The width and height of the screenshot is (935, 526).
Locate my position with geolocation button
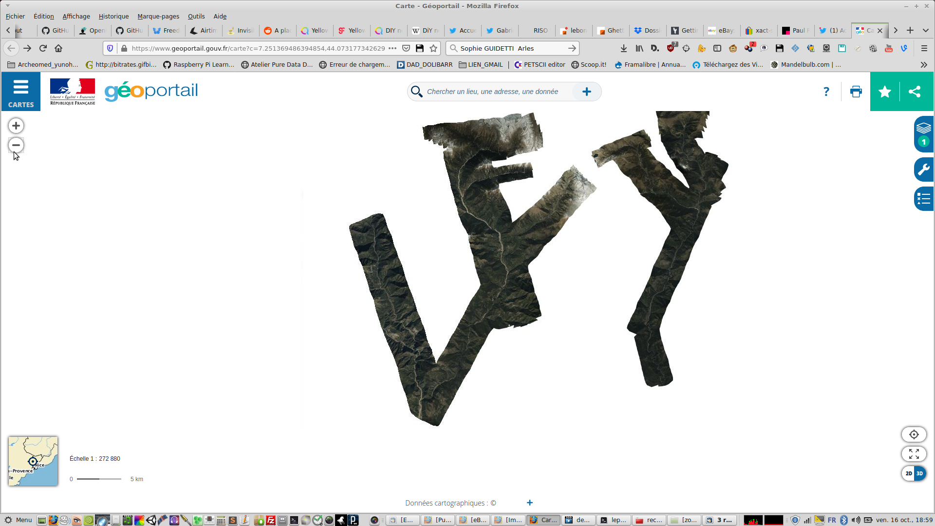(914, 434)
